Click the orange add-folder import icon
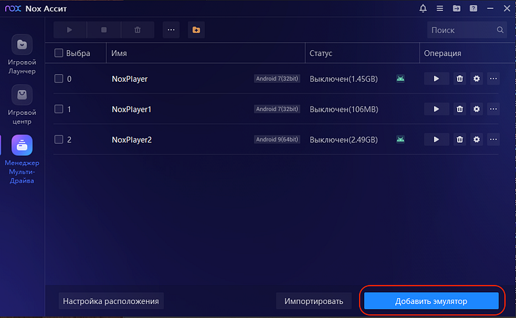 pyautogui.click(x=196, y=30)
